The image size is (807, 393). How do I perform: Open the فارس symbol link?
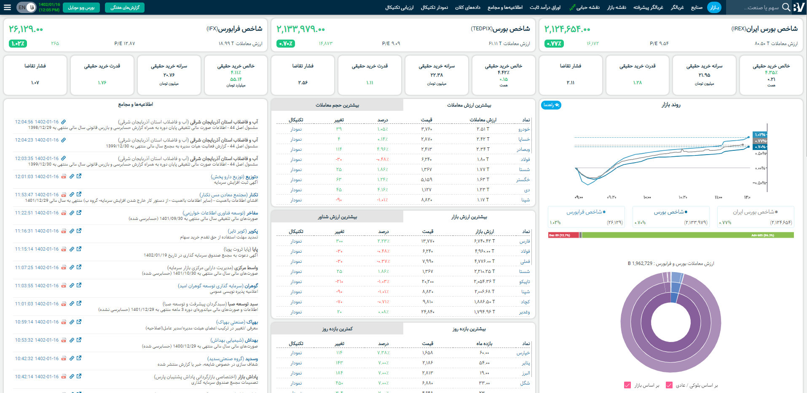[x=525, y=241]
